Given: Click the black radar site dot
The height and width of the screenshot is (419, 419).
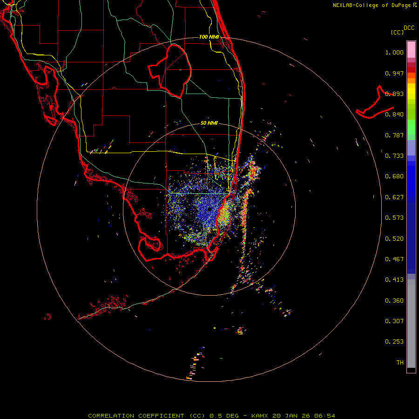Looking at the screenshot, I should click(209, 209).
